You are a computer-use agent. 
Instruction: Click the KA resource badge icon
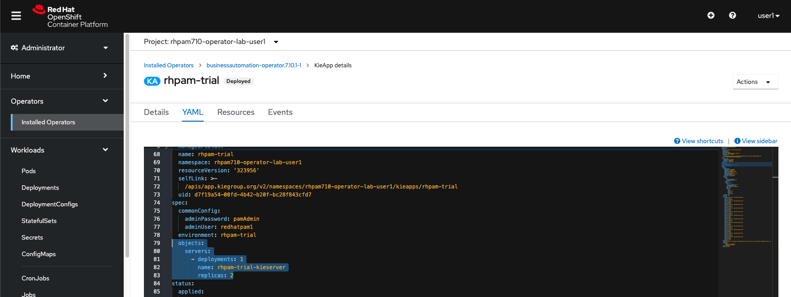pyautogui.click(x=152, y=81)
